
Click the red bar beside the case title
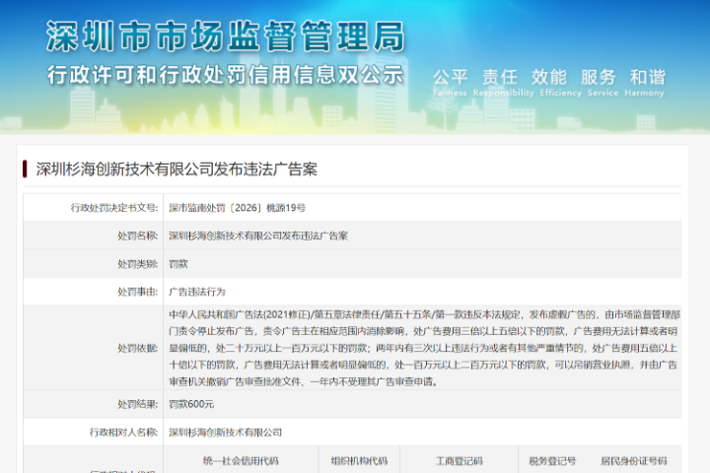click(x=25, y=169)
